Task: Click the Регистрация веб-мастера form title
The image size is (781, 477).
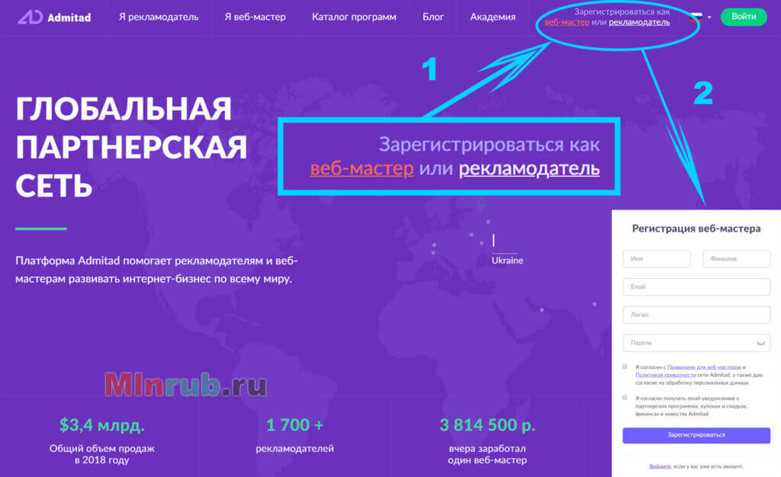Action: click(696, 229)
